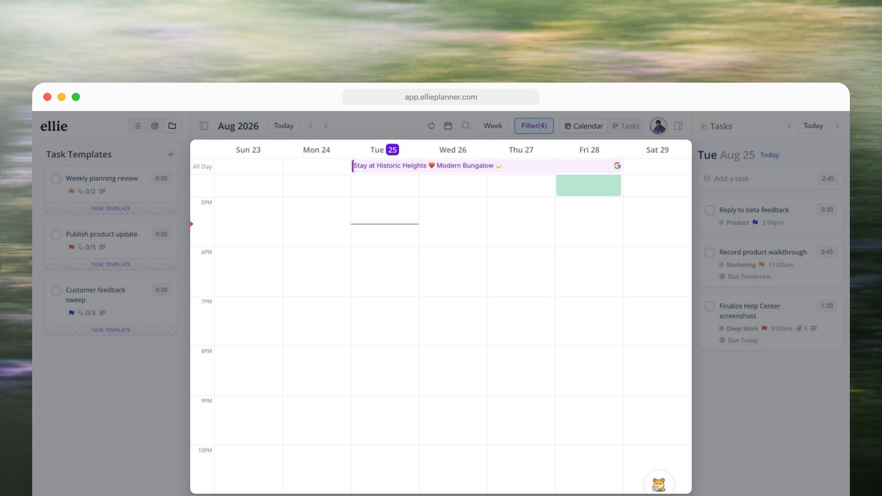Open the target goals icon in the sidebar
This screenshot has width=882, height=496.
tap(155, 126)
